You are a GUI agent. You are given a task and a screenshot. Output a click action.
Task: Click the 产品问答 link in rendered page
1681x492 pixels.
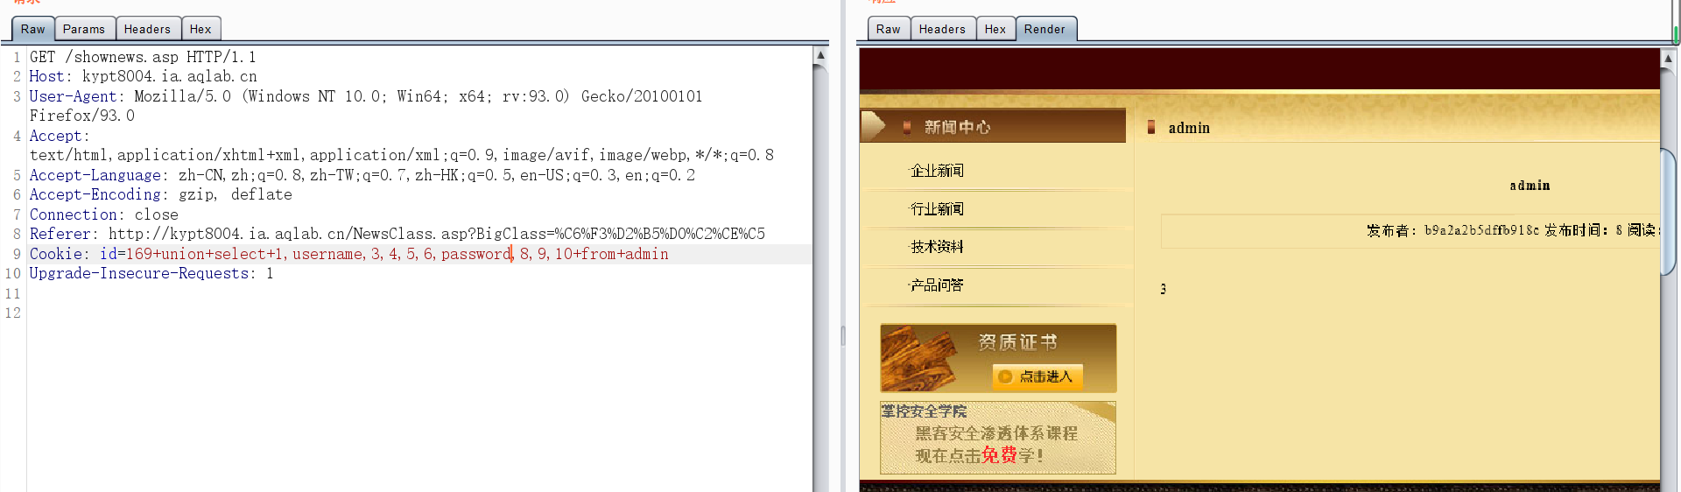[937, 285]
